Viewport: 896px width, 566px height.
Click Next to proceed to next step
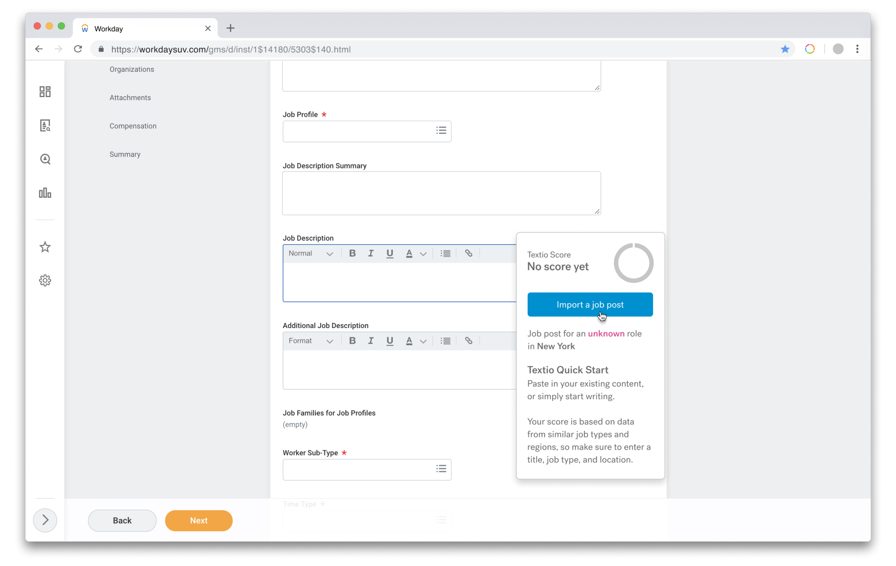point(199,521)
